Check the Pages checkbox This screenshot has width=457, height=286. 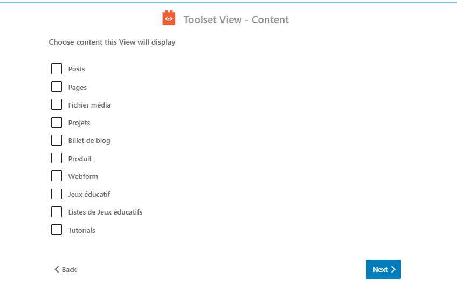tap(57, 87)
